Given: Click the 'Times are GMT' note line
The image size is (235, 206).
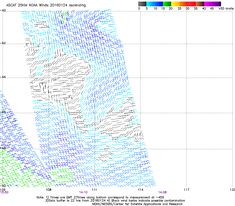Looking at the screenshot, I should [100, 197].
